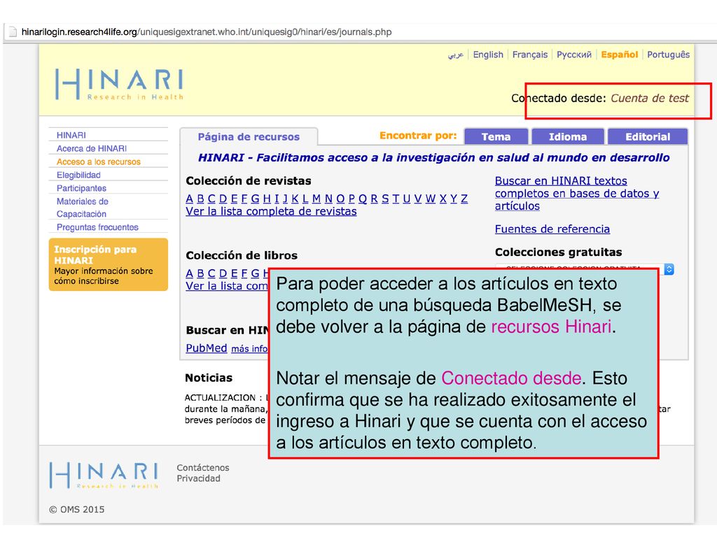The width and height of the screenshot is (717, 537).
Task: Click the footer HINARI logo
Action: [x=104, y=475]
